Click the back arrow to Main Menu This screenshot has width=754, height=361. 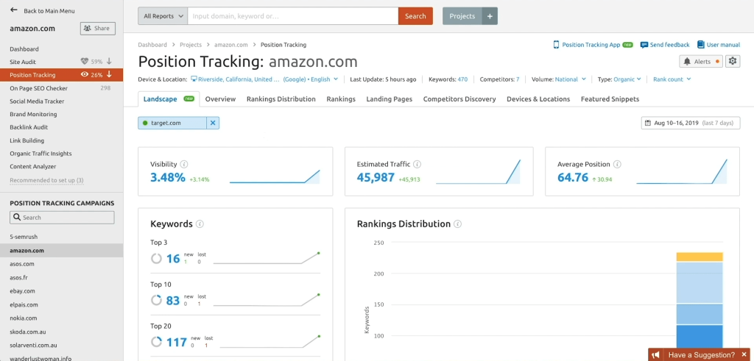13,10
